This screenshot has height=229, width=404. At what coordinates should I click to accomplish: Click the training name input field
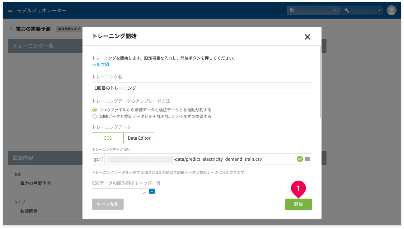click(x=202, y=88)
